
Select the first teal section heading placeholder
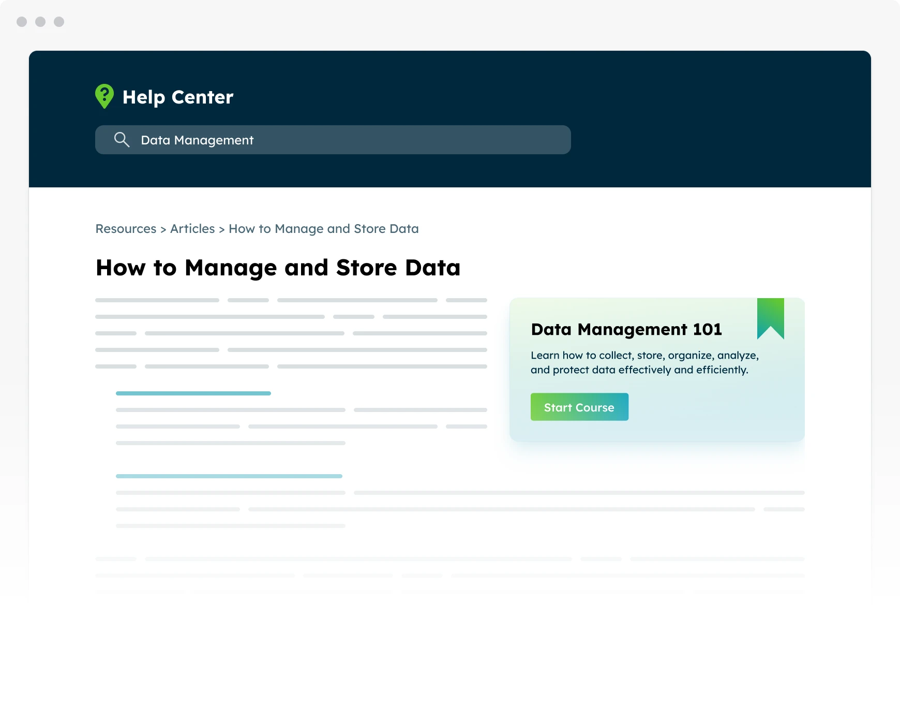193,393
